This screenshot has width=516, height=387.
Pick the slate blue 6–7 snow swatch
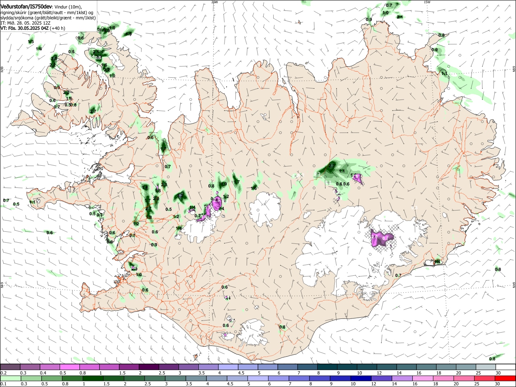click(287, 367)
